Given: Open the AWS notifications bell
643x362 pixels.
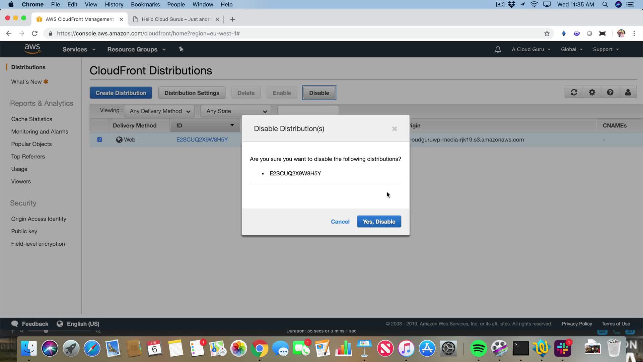Looking at the screenshot, I should [x=498, y=49].
